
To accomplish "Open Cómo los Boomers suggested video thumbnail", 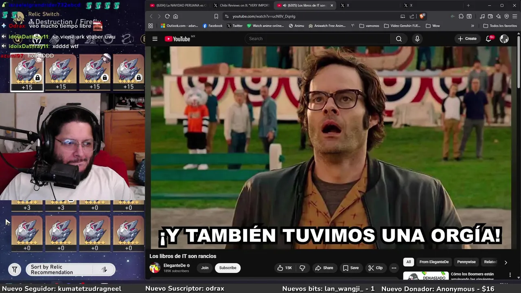I will tap(426, 276).
